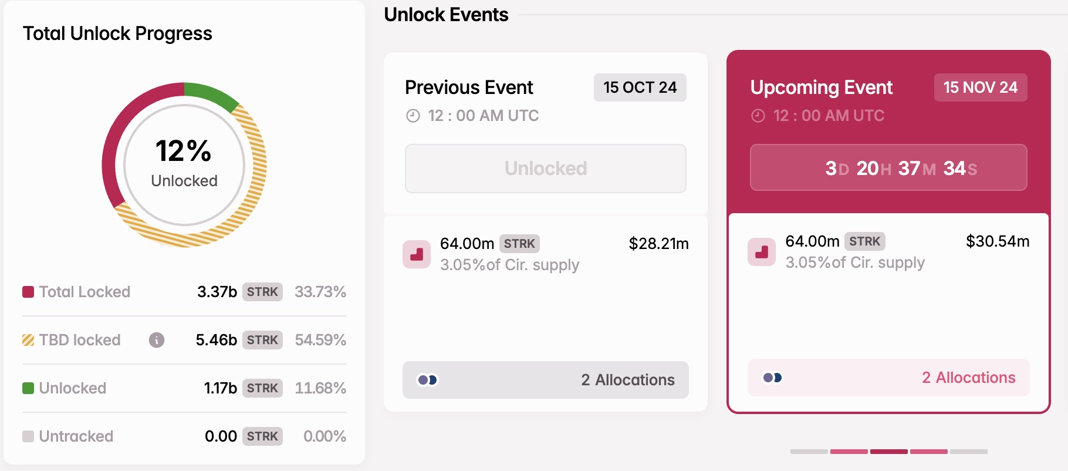
Task: Select the Total Locked red legend swatch
Action: 28,292
